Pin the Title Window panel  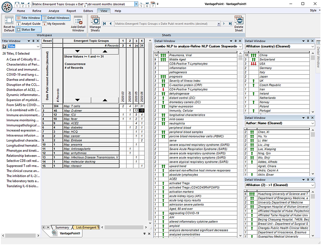coord(33,41)
